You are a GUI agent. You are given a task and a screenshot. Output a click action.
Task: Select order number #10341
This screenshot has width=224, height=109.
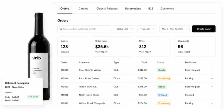click(x=65, y=103)
